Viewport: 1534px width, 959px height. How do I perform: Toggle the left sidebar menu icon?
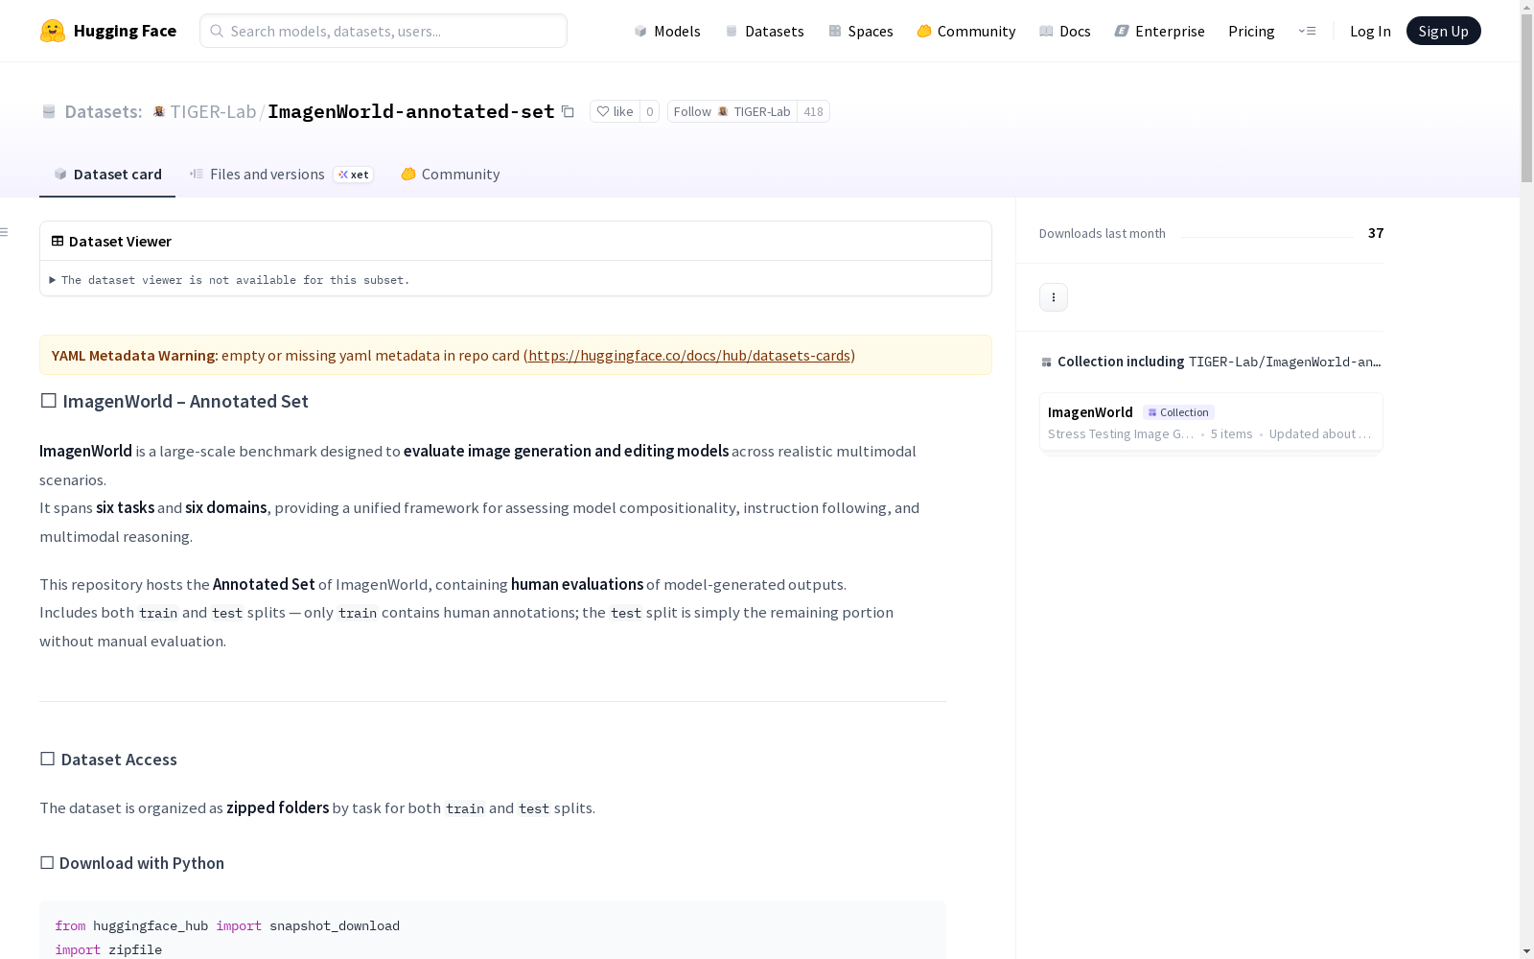5,232
